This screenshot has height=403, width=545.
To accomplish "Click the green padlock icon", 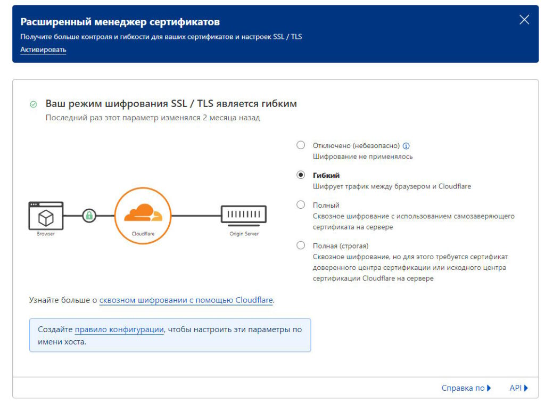I will click(x=89, y=216).
